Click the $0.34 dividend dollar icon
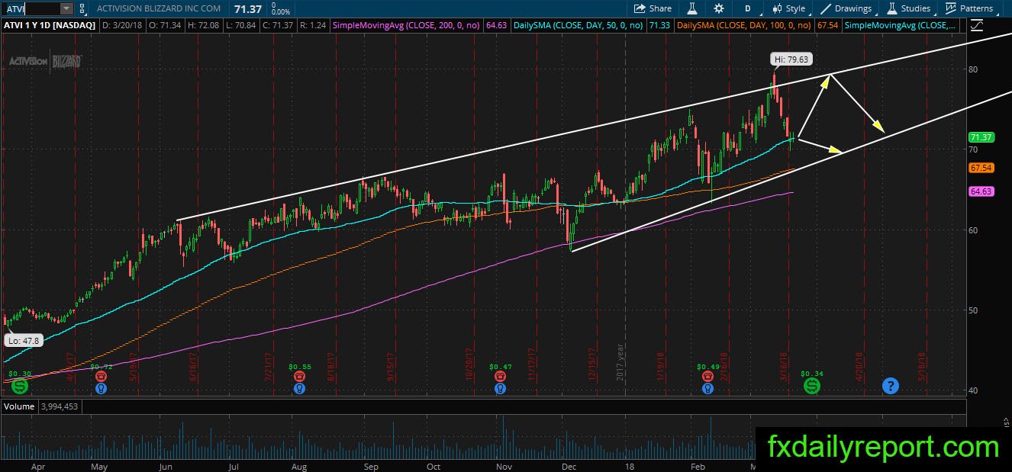The height and width of the screenshot is (472, 1012). [x=813, y=386]
